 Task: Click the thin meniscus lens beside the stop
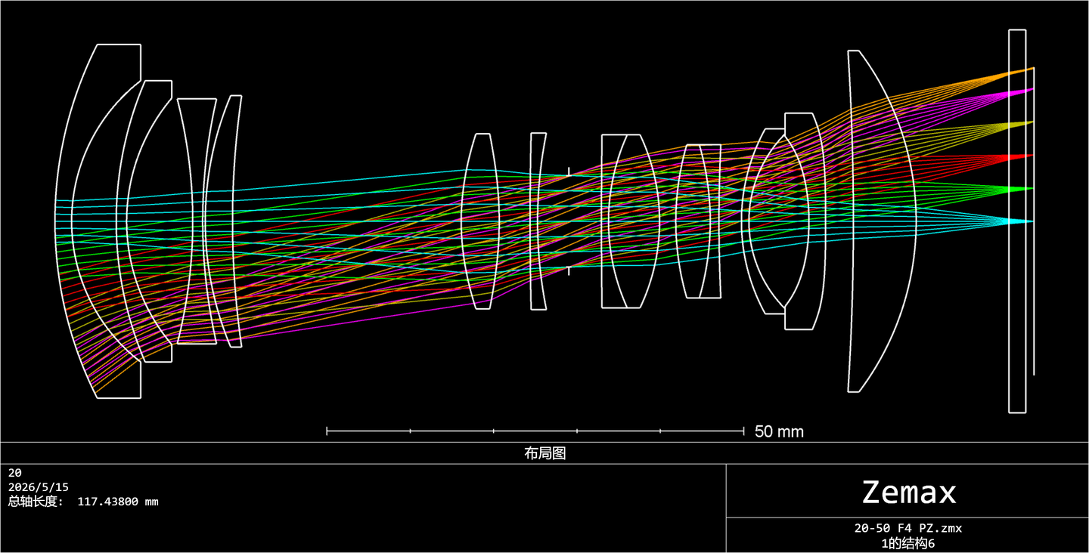pyautogui.click(x=538, y=221)
